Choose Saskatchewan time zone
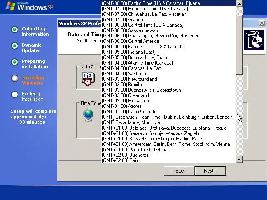 (x=169, y=30)
